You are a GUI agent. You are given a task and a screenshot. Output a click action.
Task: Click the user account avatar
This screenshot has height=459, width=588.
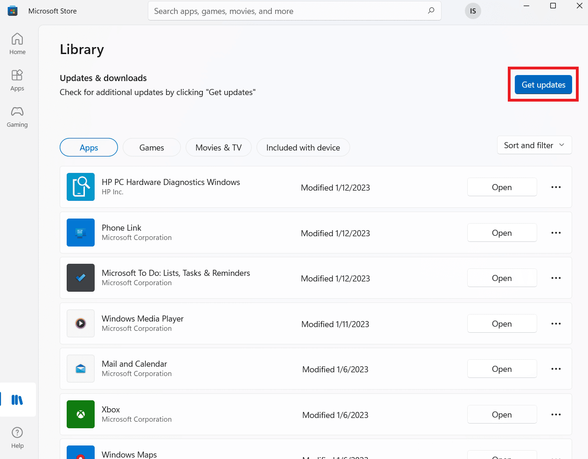[x=472, y=11]
